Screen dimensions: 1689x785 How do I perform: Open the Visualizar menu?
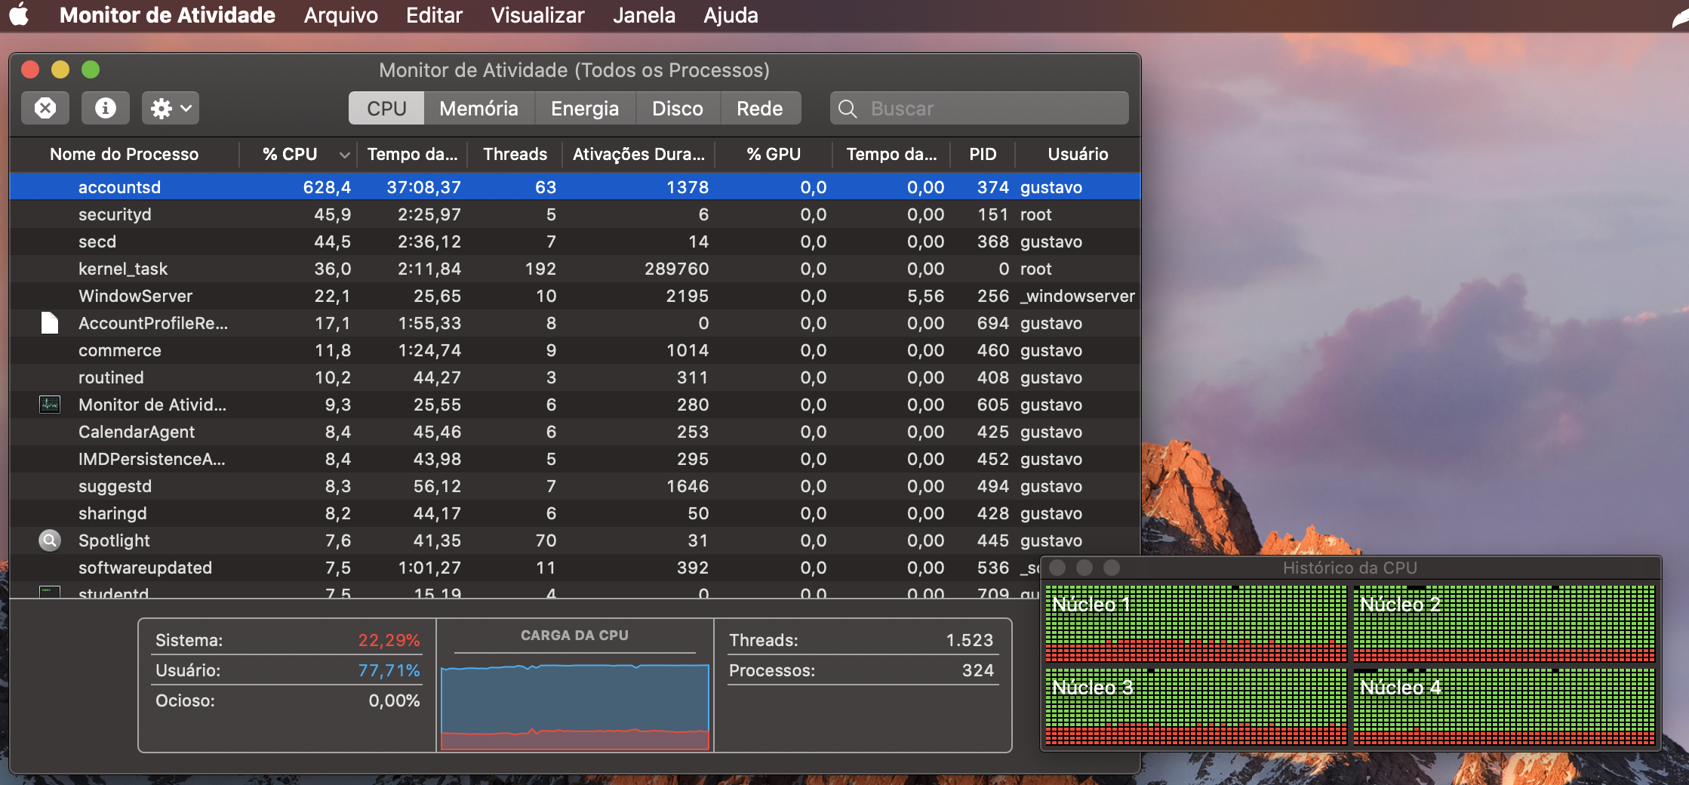tap(537, 15)
